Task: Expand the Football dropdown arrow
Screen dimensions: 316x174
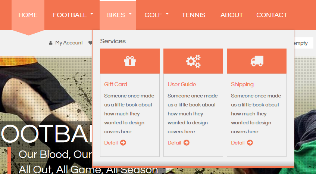Action: [92, 14]
